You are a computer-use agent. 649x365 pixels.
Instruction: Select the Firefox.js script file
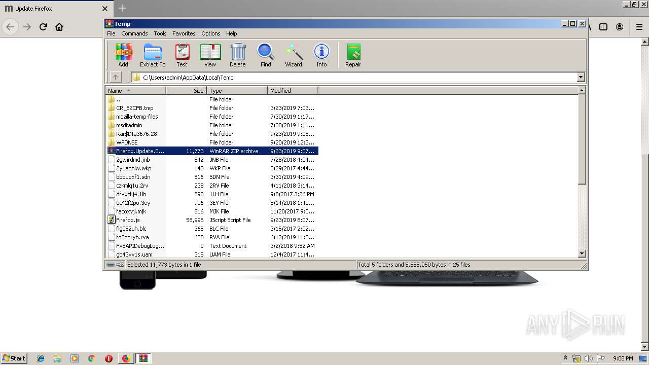click(212, 220)
